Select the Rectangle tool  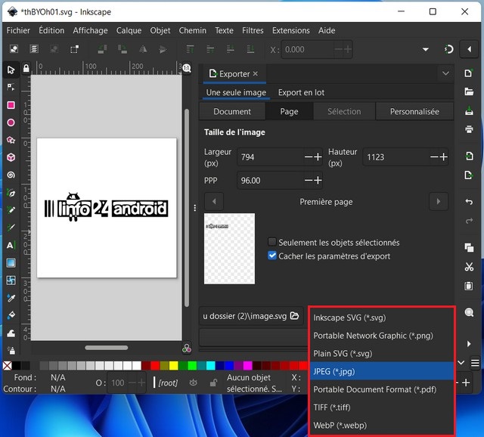point(11,105)
